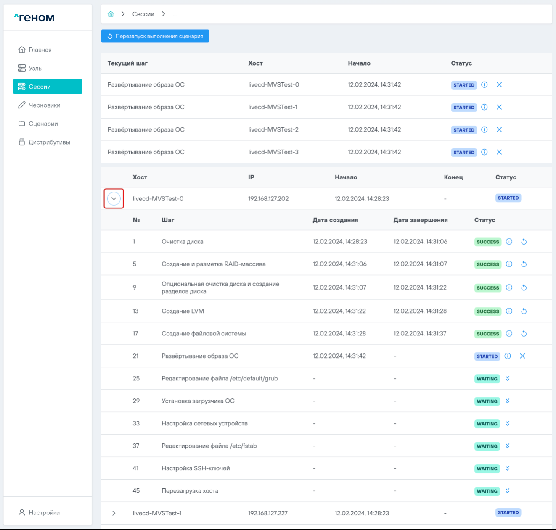
Task: Retry the 'Создание файловой системы' step
Action: tap(524, 334)
